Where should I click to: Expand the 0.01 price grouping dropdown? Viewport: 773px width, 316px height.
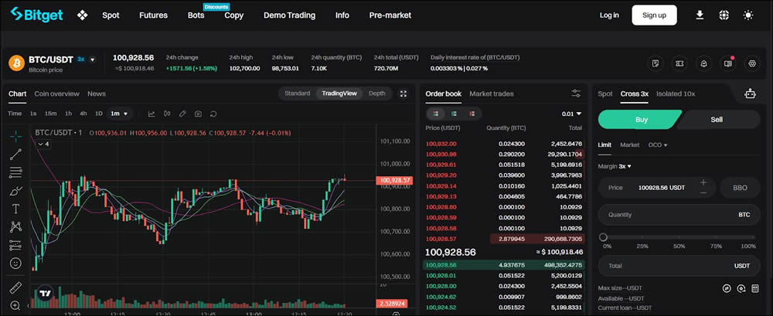click(572, 114)
